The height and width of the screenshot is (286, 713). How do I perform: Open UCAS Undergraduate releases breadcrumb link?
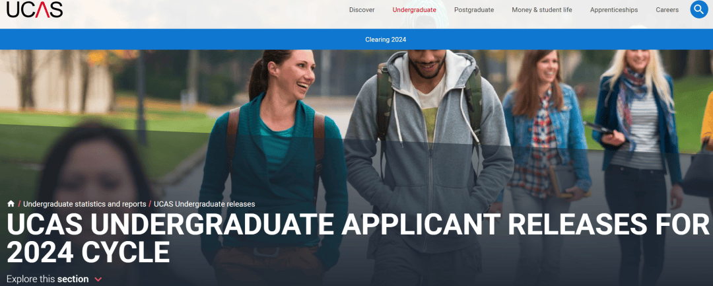pos(204,204)
